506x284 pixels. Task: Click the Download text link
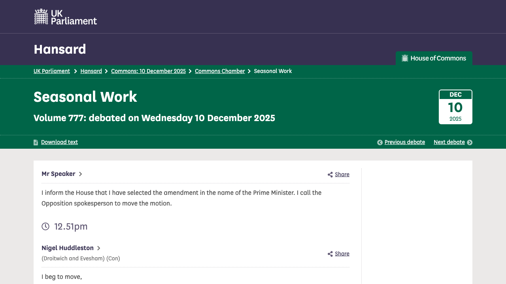coord(59,142)
